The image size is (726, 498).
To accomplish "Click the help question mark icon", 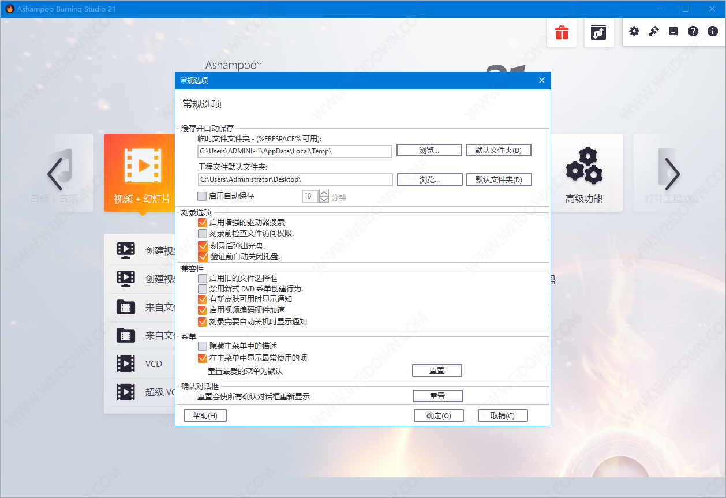I will (x=693, y=32).
